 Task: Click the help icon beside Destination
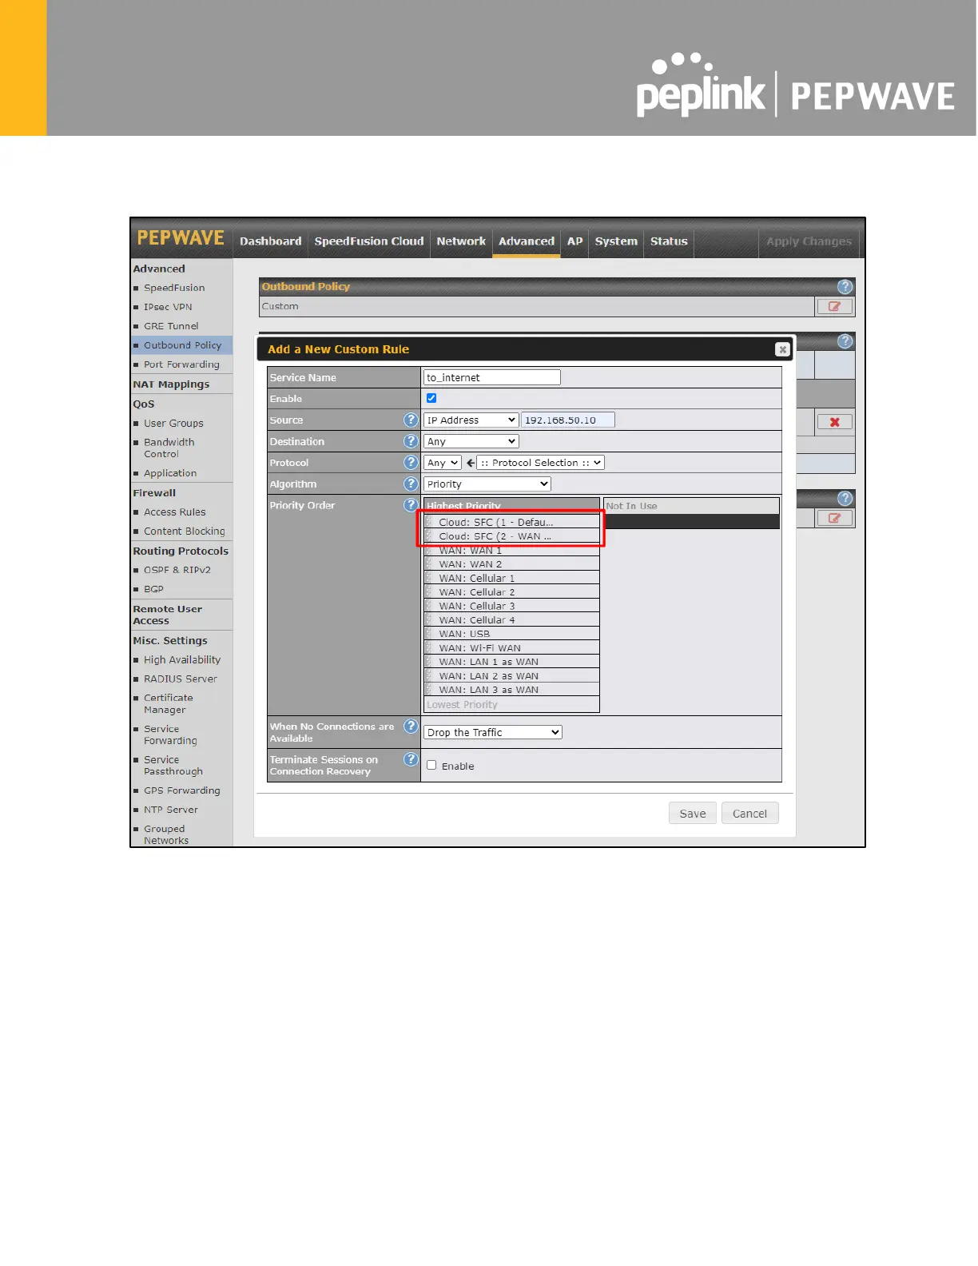click(411, 441)
